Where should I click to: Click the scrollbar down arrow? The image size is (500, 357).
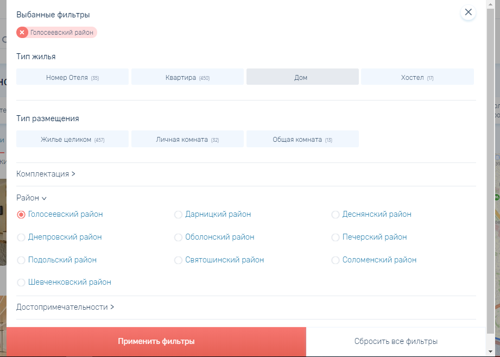[490, 352]
